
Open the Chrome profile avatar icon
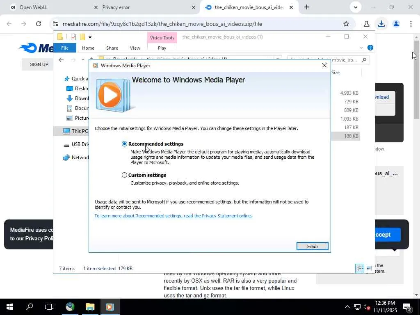pos(396,24)
